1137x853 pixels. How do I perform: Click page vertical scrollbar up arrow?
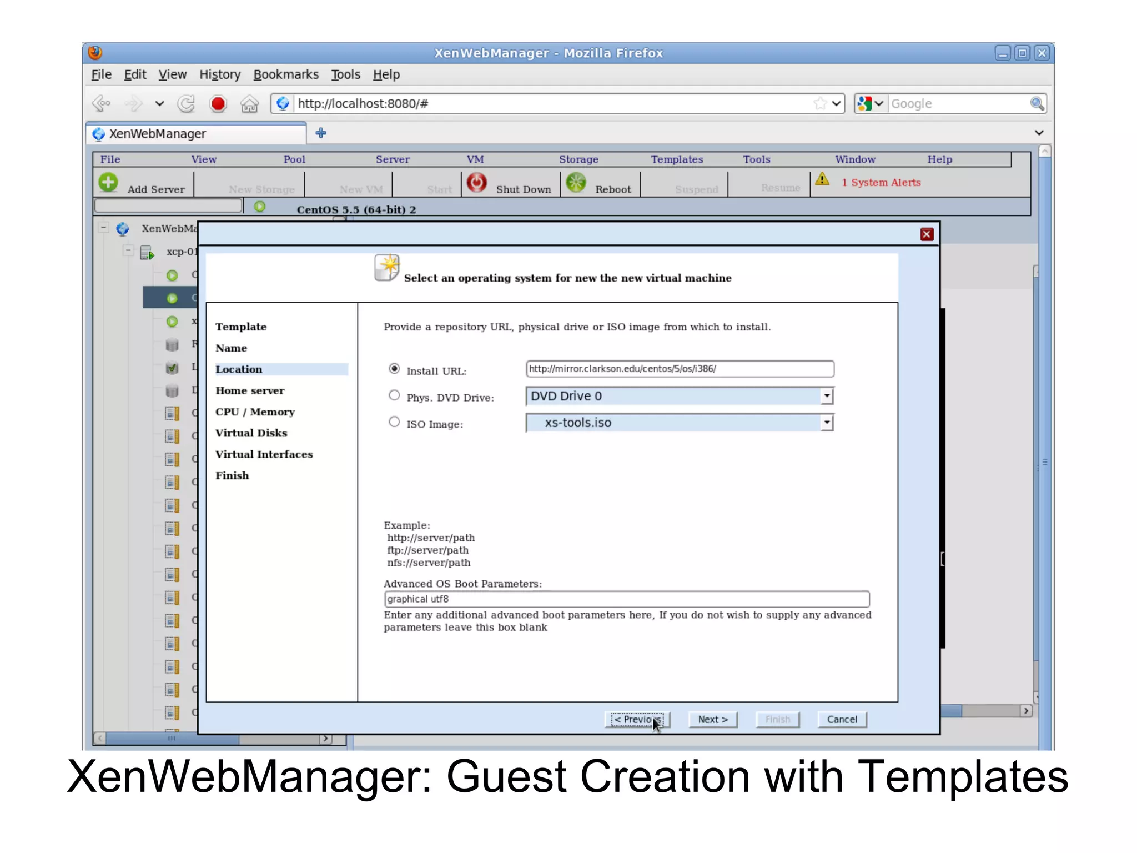point(1045,150)
